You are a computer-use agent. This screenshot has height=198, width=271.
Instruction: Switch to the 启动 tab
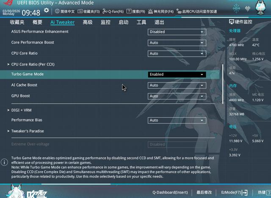point(123,22)
